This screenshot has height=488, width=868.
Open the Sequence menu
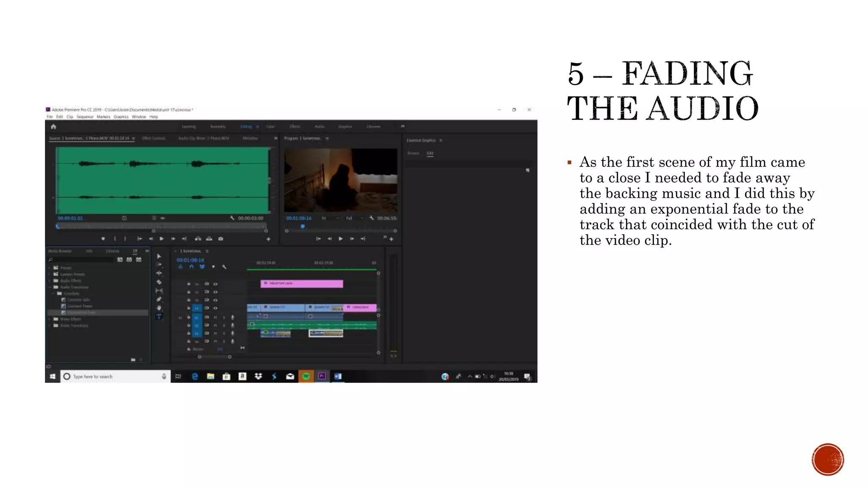click(x=85, y=117)
